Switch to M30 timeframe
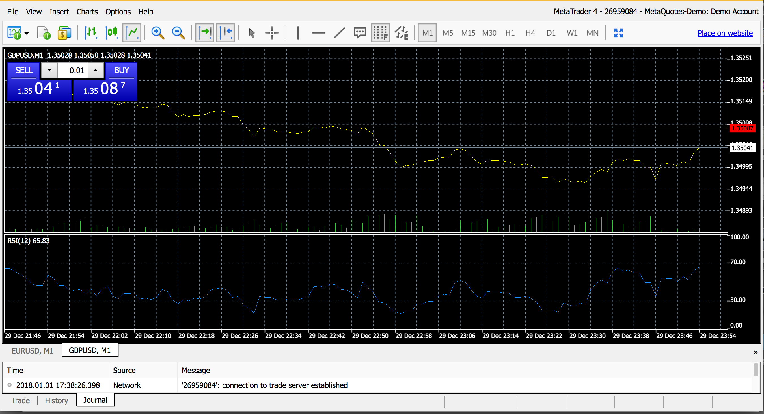764x414 pixels. click(x=489, y=33)
